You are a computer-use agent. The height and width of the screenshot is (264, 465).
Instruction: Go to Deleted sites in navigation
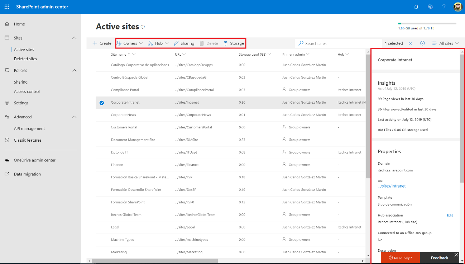tap(25, 59)
